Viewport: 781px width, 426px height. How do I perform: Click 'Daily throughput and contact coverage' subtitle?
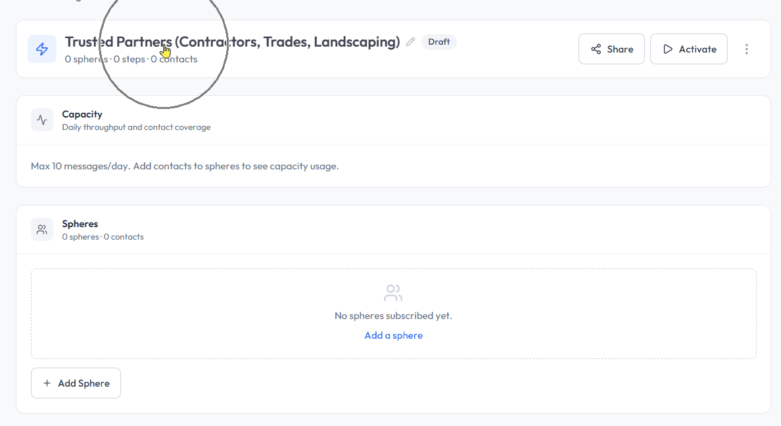pyautogui.click(x=136, y=127)
